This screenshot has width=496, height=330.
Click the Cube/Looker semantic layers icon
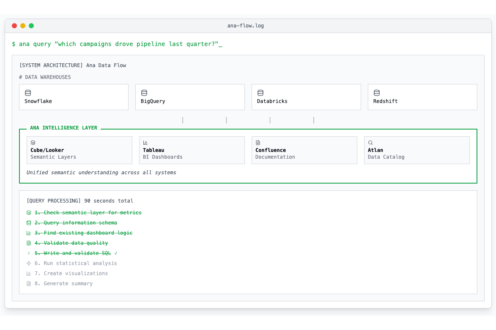(x=33, y=142)
